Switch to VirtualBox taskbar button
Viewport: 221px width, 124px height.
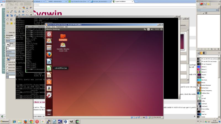(x=65, y=122)
